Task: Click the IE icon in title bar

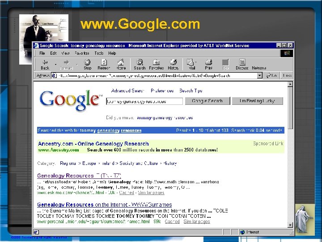Action: click(36, 45)
